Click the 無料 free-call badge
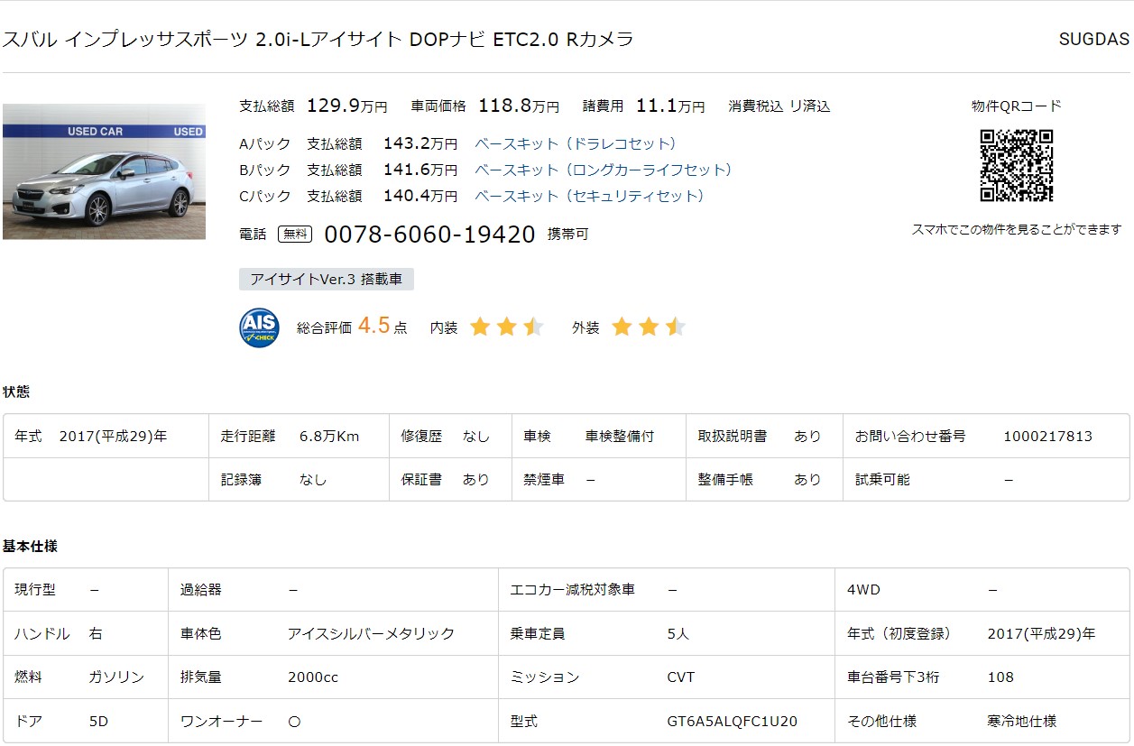 295,235
